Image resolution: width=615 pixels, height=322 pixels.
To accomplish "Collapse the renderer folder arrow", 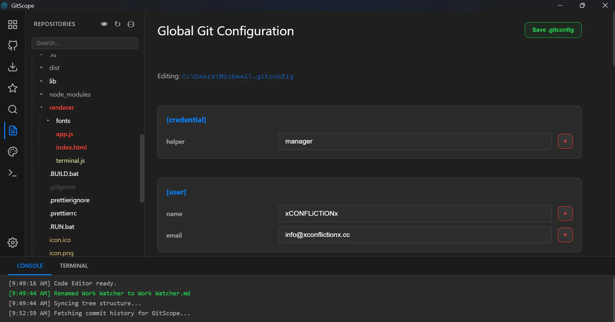I will tap(41, 108).
